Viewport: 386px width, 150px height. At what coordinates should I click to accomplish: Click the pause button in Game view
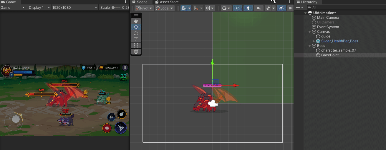tap(125, 68)
